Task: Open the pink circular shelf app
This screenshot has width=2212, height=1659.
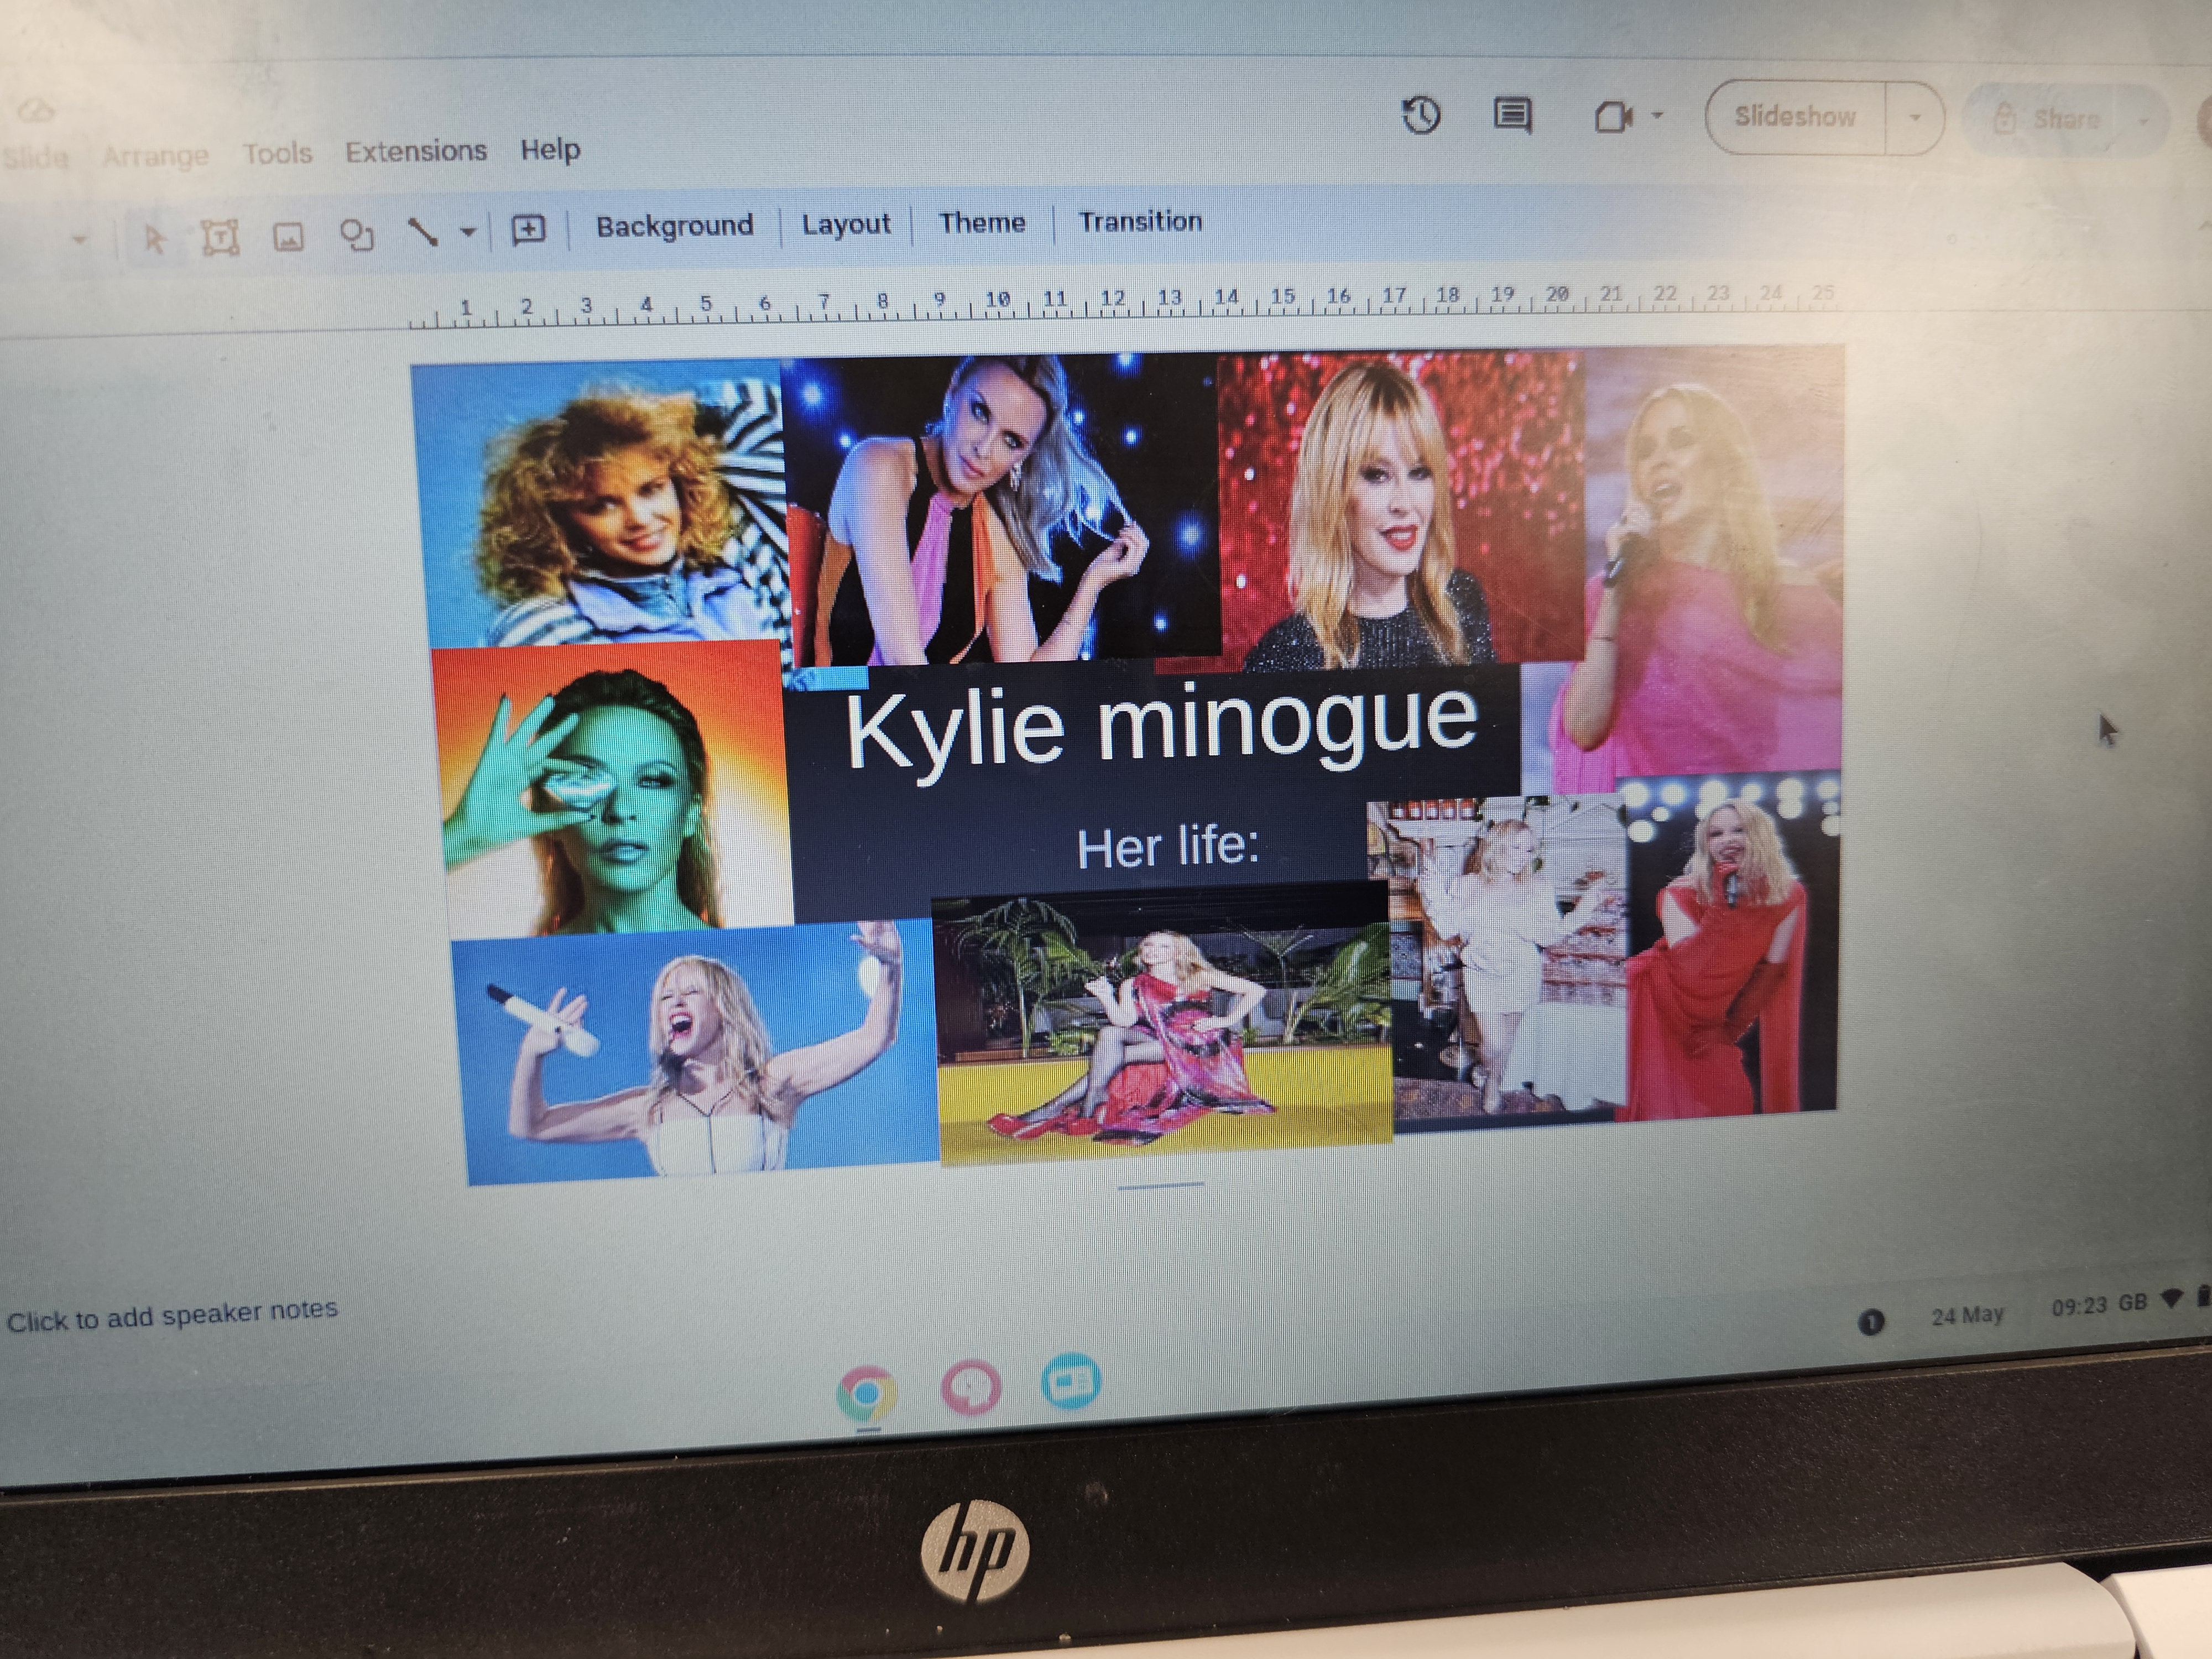Action: [970, 1387]
